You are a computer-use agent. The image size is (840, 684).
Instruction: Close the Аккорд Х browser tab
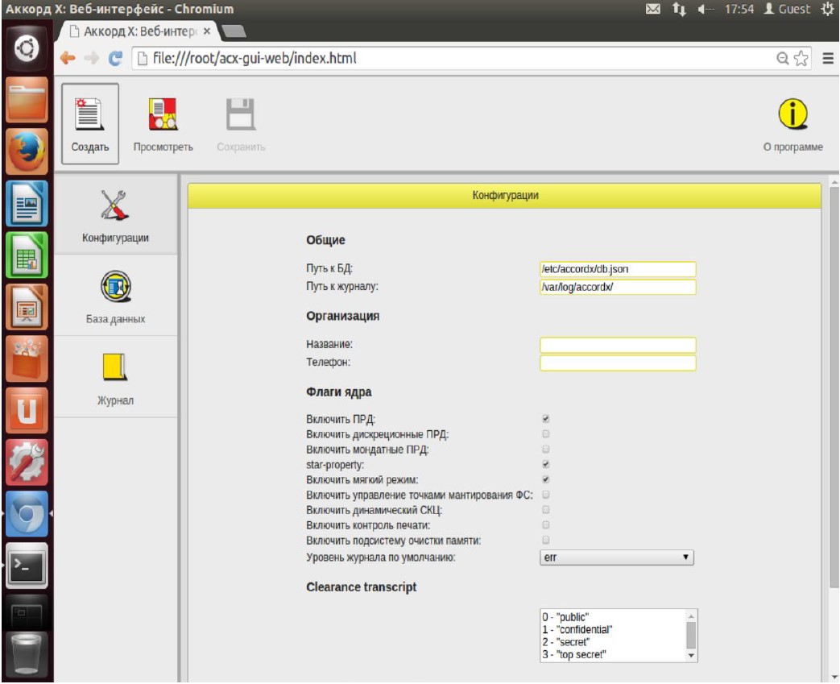[x=207, y=31]
